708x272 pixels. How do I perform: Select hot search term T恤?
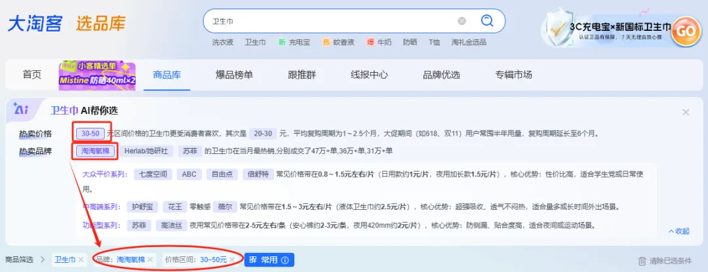tap(434, 43)
